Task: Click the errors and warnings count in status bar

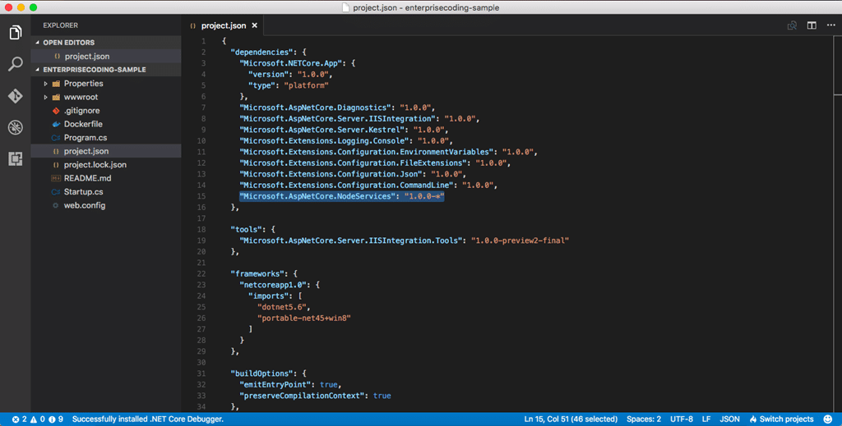Action: click(x=29, y=419)
